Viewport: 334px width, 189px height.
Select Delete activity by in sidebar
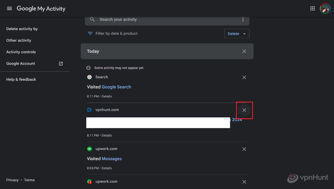coord(22,29)
